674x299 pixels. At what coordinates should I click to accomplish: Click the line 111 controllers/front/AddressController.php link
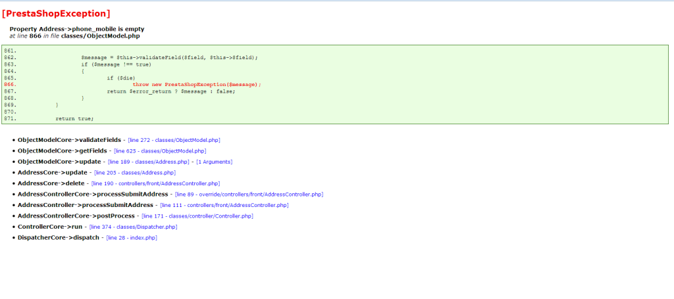click(224, 205)
